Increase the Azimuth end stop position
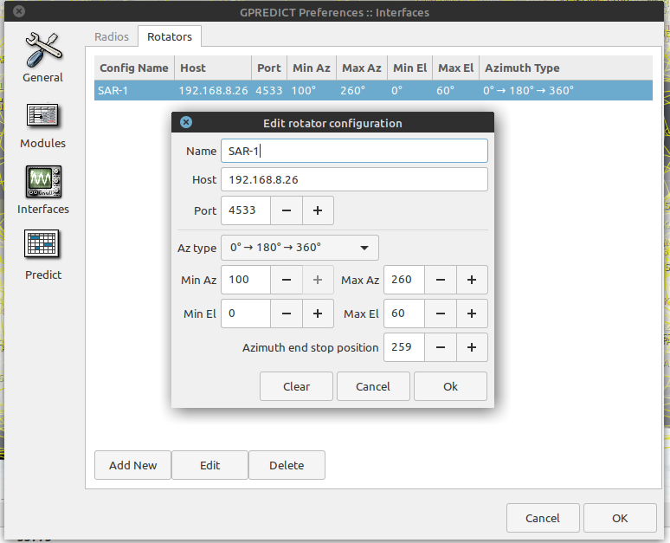This screenshot has width=670, height=543. 472,347
